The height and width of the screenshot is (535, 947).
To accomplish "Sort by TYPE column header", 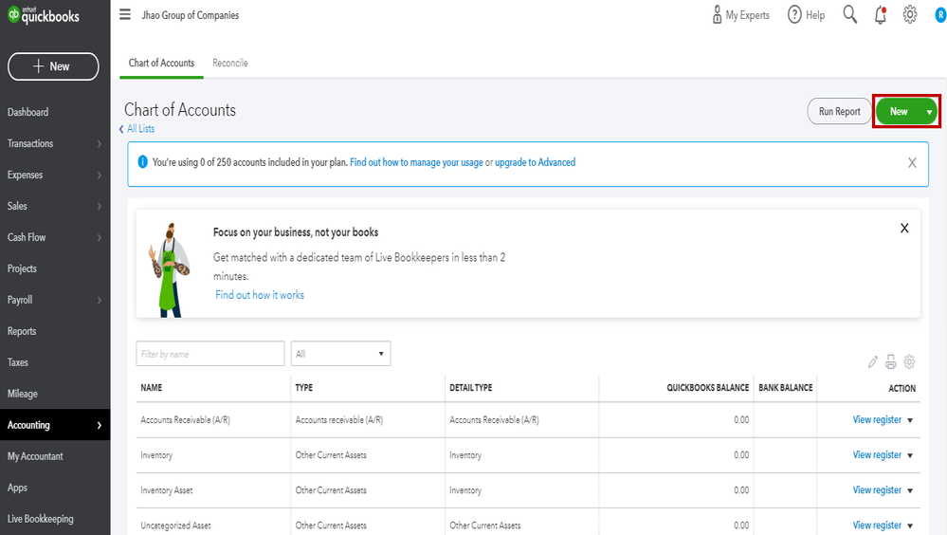I will pyautogui.click(x=303, y=388).
